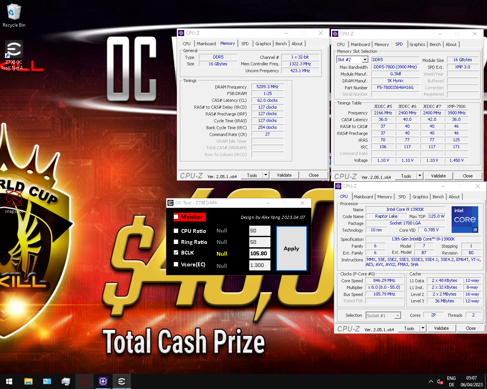Expand Tools dropdown arrow in SPD window
This screenshot has height=389, width=487.
420,176
